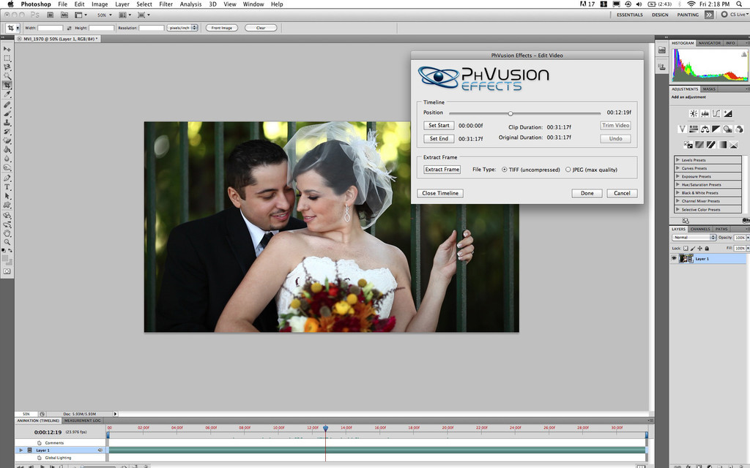Click Done in PhVusion dialog

587,193
